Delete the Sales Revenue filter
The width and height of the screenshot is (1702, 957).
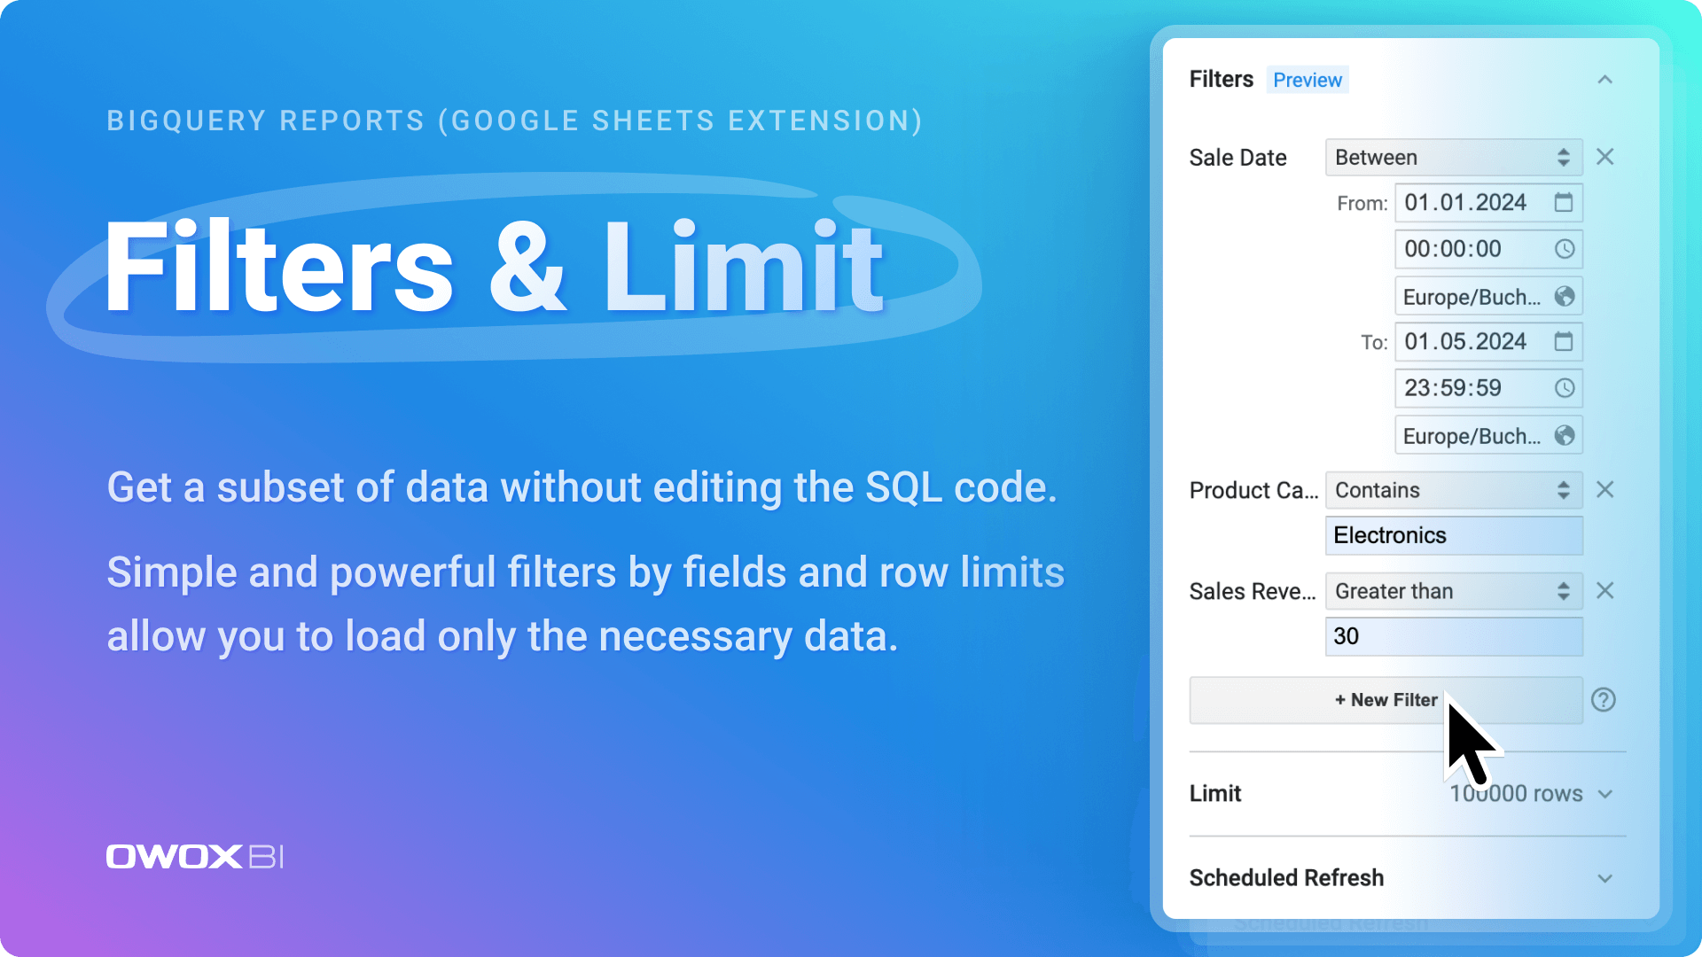[1604, 590]
